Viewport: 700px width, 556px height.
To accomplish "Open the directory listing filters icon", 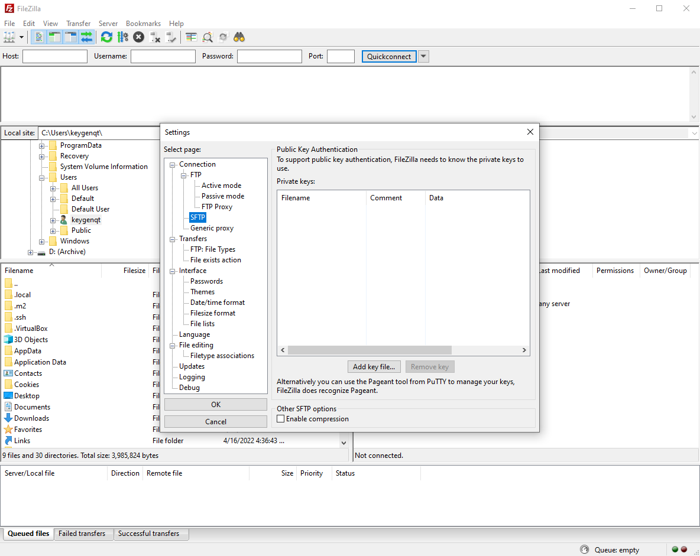I will (191, 37).
